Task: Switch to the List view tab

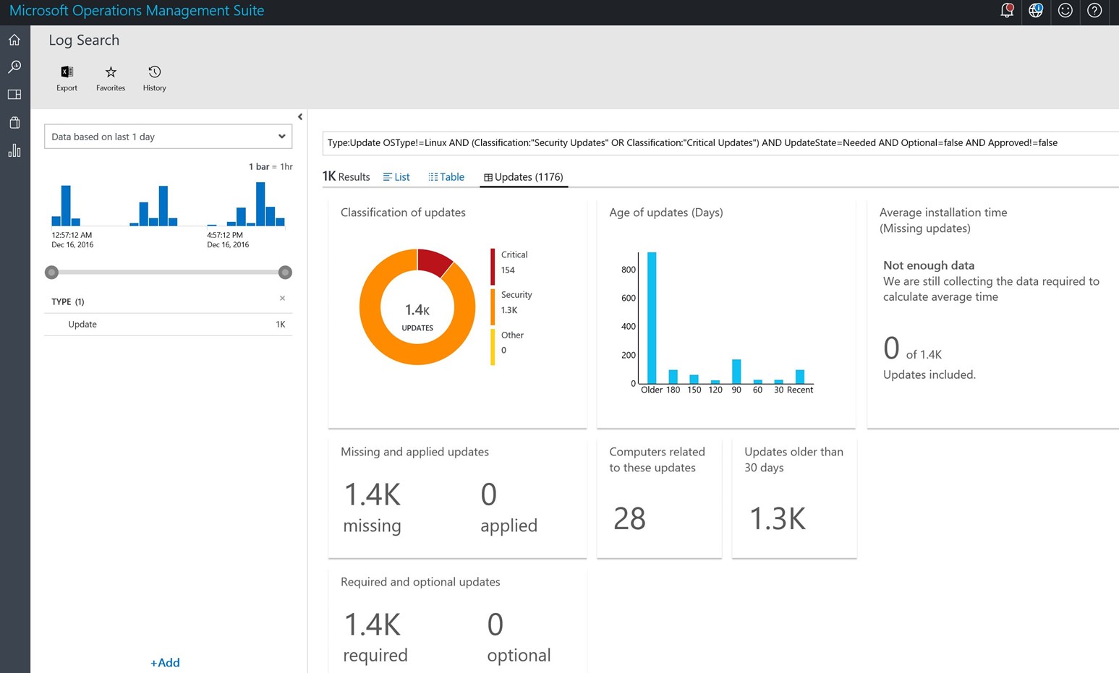Action: [x=396, y=177]
